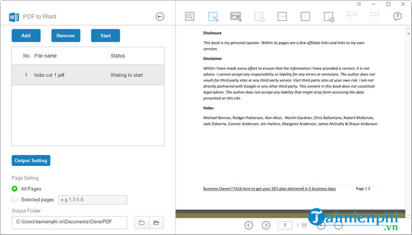Add a horizontal line split tool
Image resolution: width=412 pixels, height=235 pixels.
(x=282, y=16)
